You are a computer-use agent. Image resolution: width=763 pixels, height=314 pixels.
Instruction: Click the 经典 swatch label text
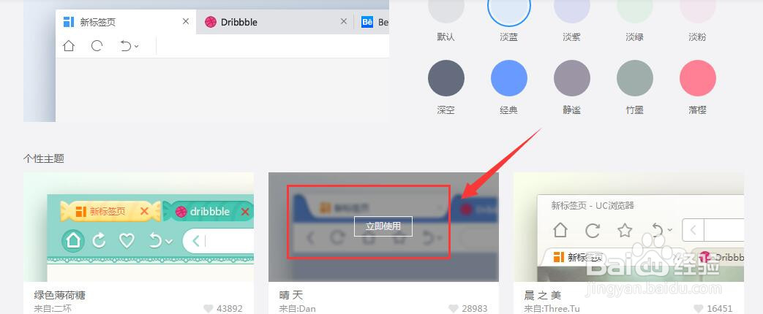click(x=509, y=110)
